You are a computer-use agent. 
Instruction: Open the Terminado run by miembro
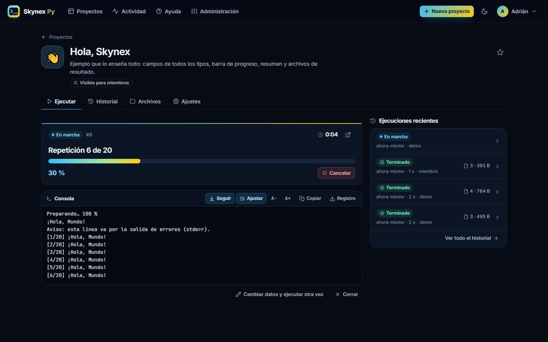[x=438, y=166]
